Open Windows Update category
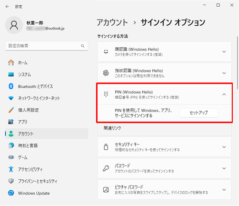The image size is (239, 206). (x=46, y=193)
